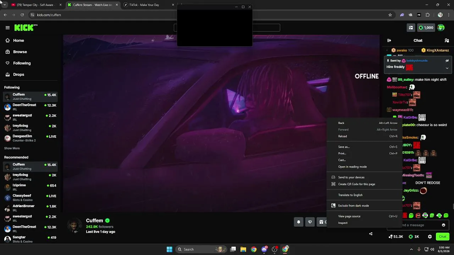Choose Inspect in context menu
The width and height of the screenshot is (454, 255).
(x=364, y=223)
